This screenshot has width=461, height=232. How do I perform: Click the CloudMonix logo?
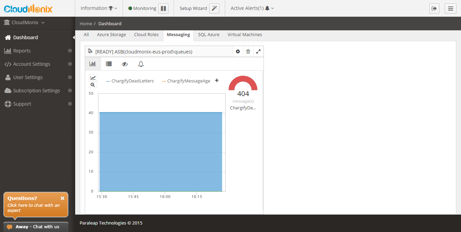[x=28, y=8]
